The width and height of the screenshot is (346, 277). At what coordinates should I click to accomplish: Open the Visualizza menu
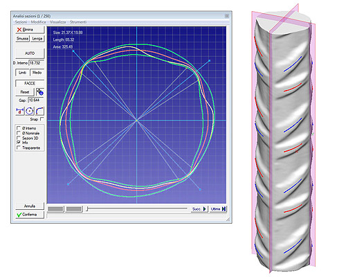click(57, 22)
